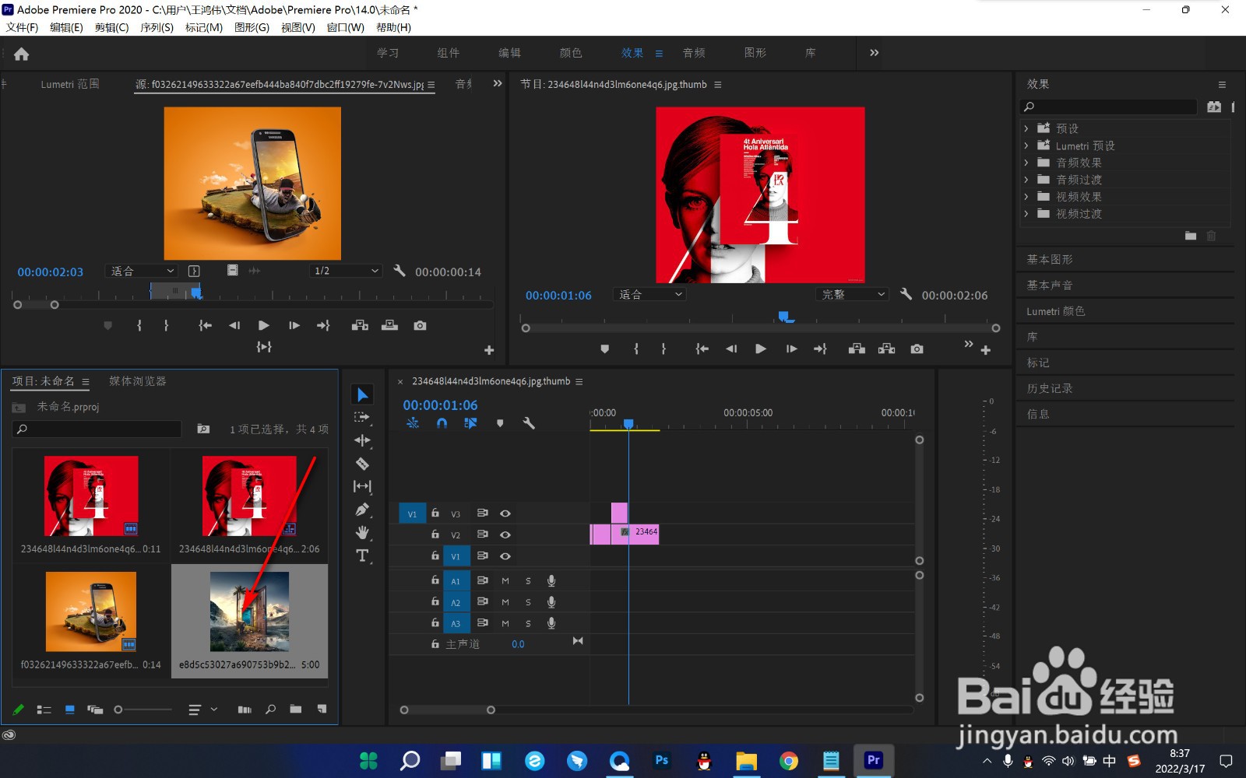Toggle V3 track output eye
This screenshot has width=1246, height=778.
coord(505,513)
